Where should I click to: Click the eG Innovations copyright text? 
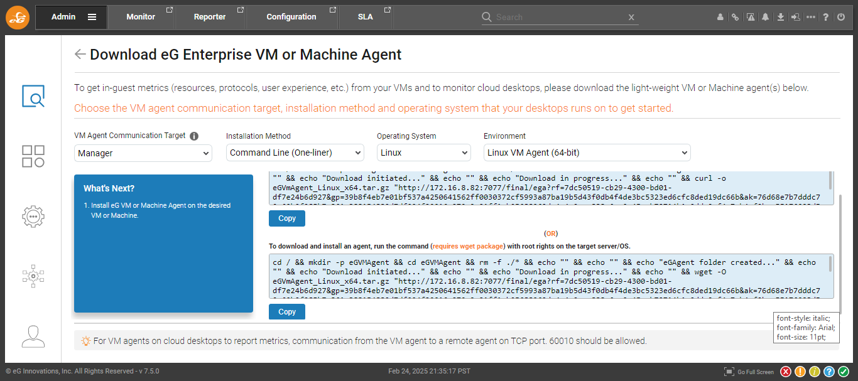point(82,371)
